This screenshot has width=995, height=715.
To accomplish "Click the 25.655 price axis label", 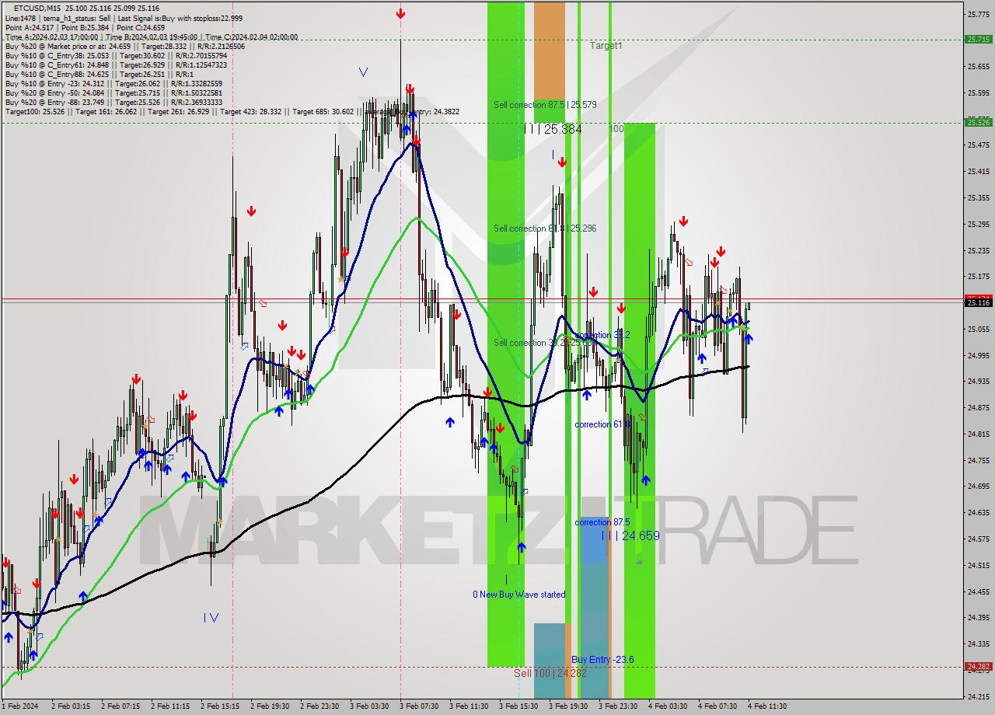I will [978, 66].
